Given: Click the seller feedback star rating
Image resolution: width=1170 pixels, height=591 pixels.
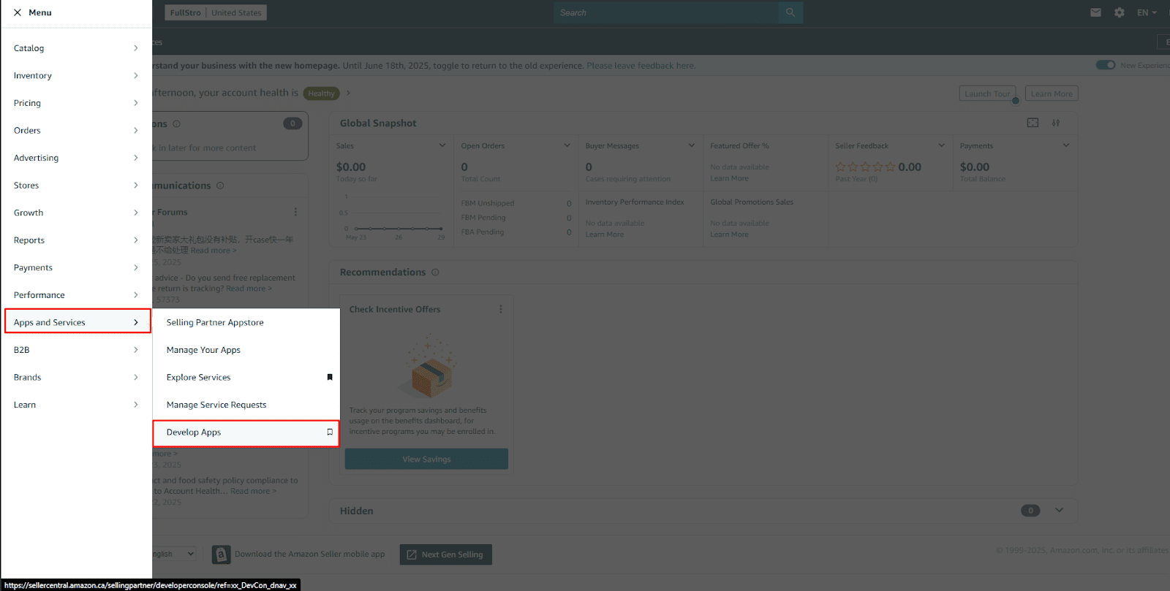Looking at the screenshot, I should click(865, 167).
